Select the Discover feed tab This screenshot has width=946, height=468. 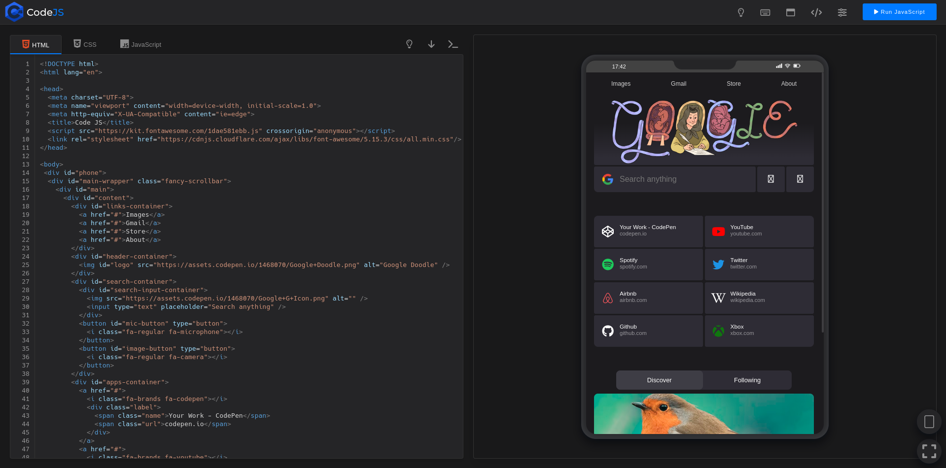click(x=659, y=380)
